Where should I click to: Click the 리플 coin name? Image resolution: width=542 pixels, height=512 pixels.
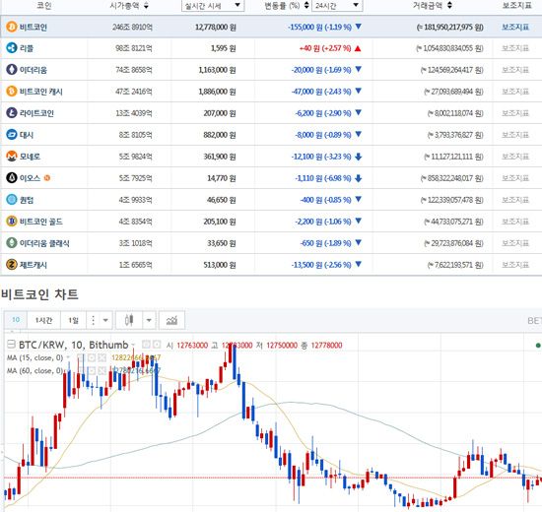pos(27,48)
